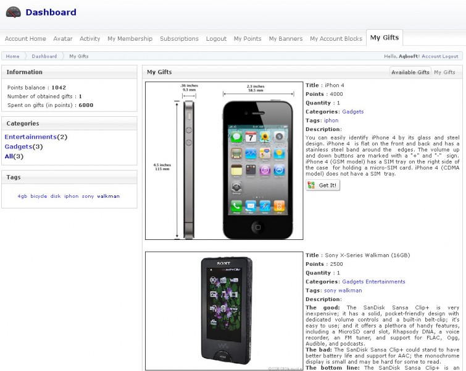Select the My Gifts main tab

[385, 38]
